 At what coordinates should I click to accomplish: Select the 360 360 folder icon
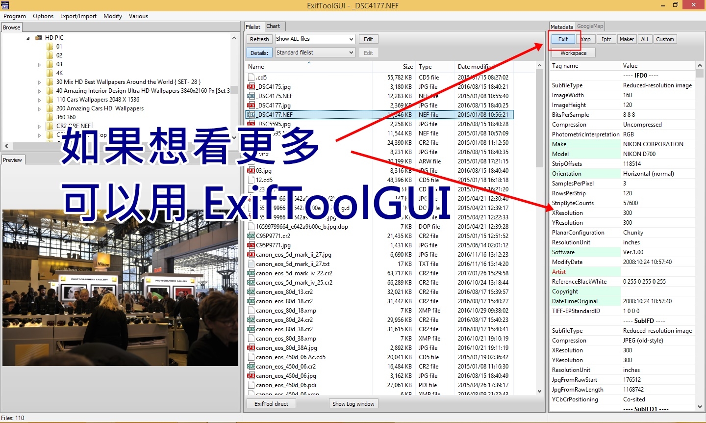click(50, 117)
